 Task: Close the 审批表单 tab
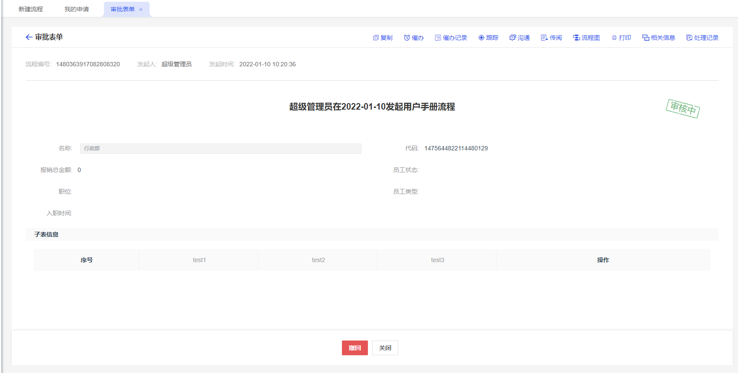coord(141,10)
